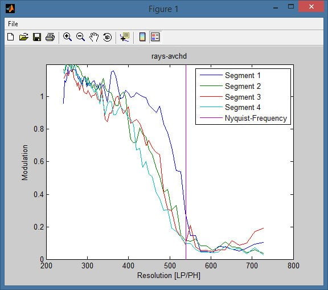Click the MATLAB logo in title bar
This screenshot has height=290, width=328.
(x=10, y=9)
